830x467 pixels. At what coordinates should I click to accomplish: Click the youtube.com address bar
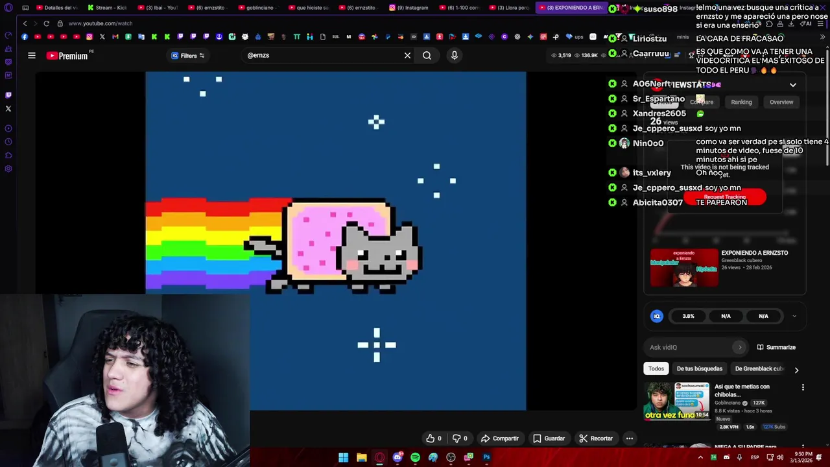[x=101, y=23]
